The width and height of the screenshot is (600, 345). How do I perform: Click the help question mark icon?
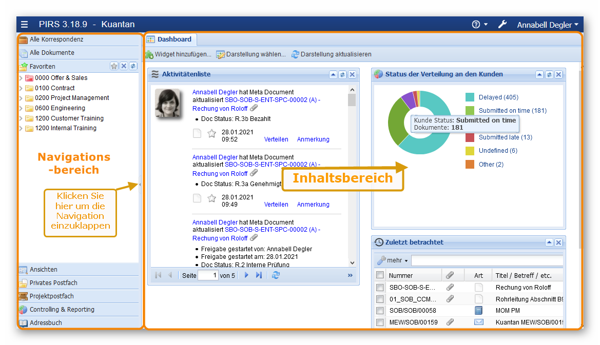[476, 25]
